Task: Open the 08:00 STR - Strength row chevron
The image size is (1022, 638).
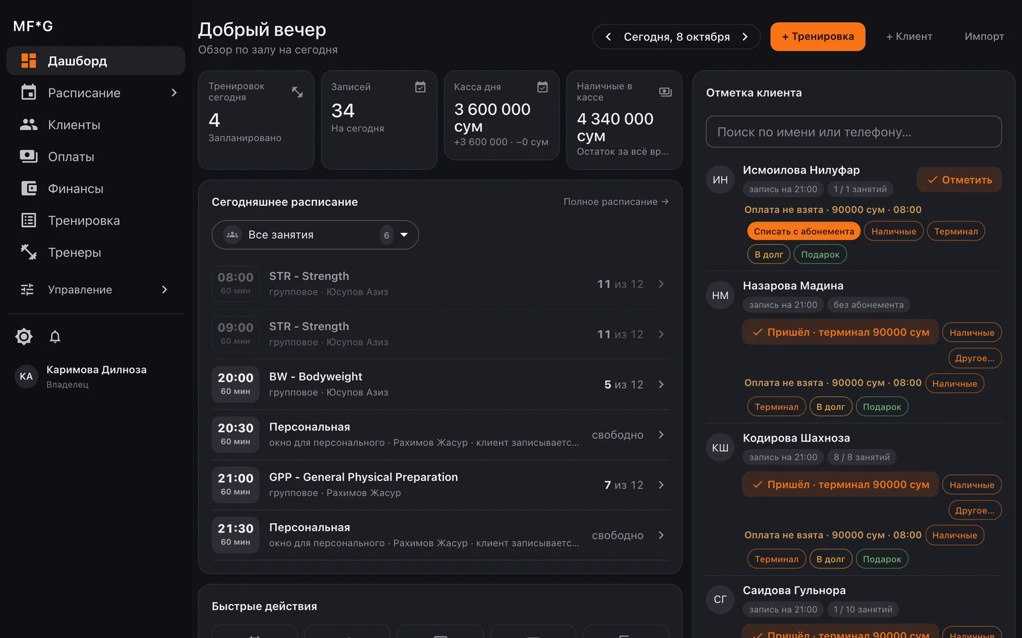Action: coord(661,284)
